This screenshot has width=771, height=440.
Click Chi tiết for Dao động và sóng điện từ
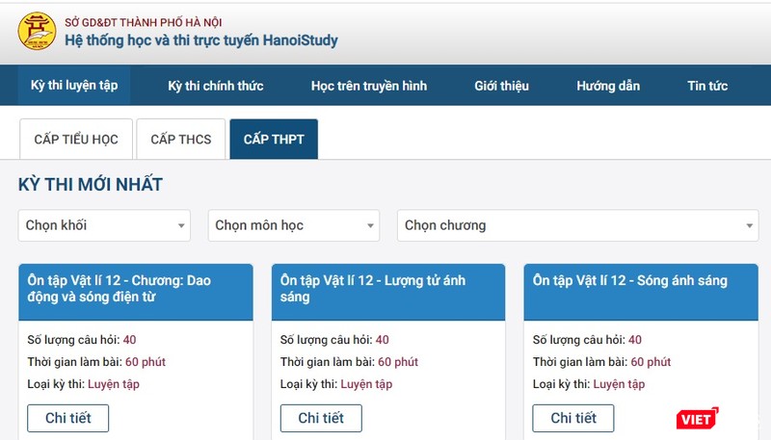click(x=68, y=418)
